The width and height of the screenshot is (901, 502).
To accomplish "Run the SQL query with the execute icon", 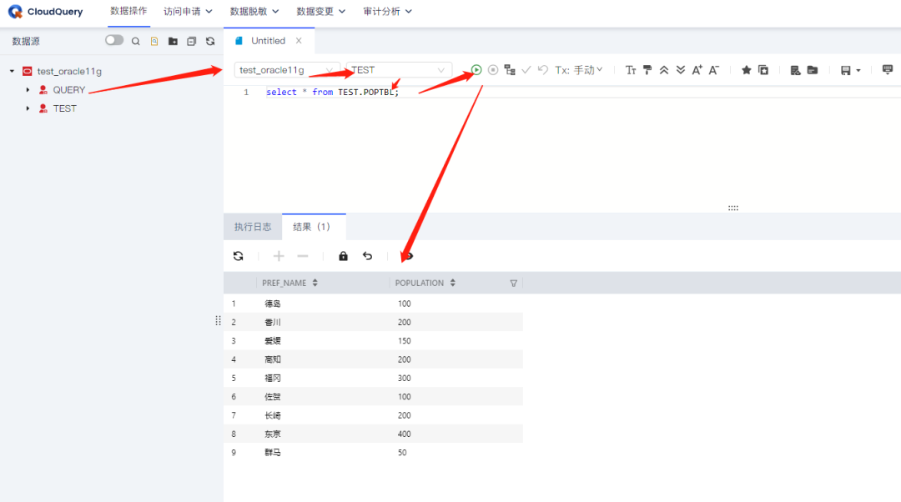I will tap(476, 70).
